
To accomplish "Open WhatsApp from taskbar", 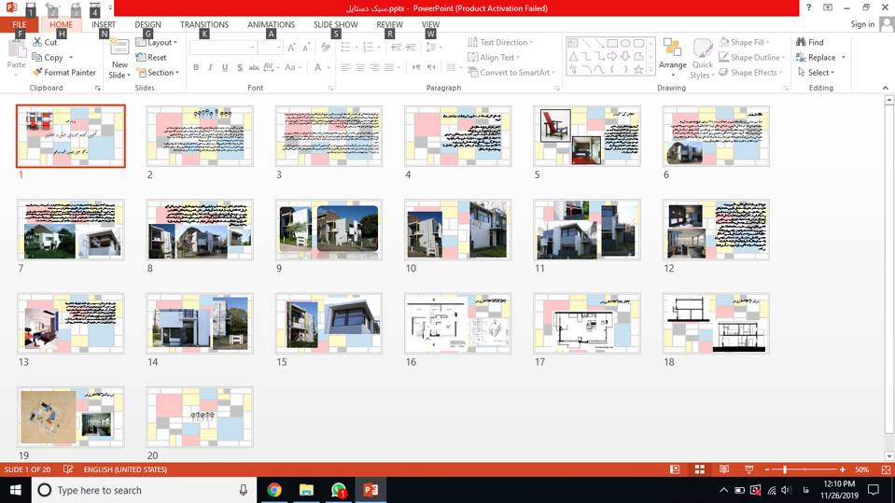I will click(x=339, y=490).
